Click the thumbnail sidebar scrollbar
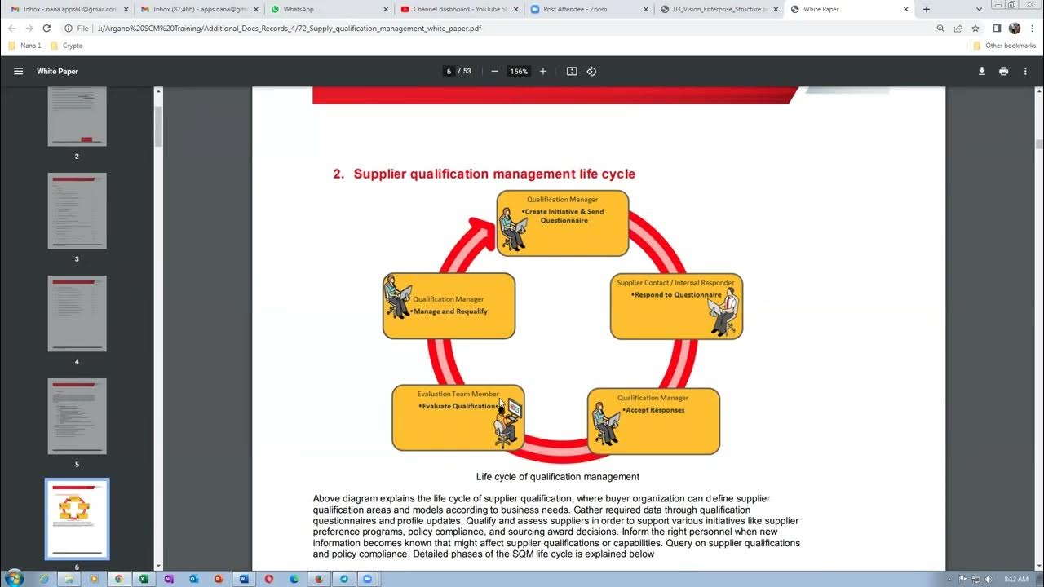This screenshot has width=1044, height=587. point(159,126)
